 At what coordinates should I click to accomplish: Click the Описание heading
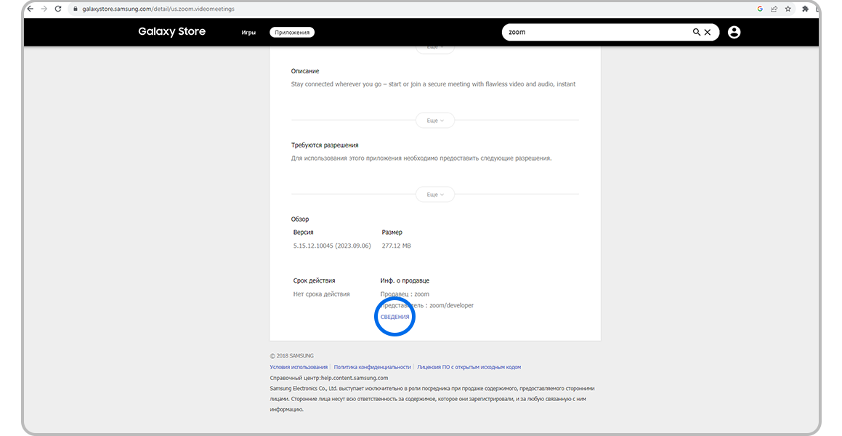pyautogui.click(x=305, y=71)
